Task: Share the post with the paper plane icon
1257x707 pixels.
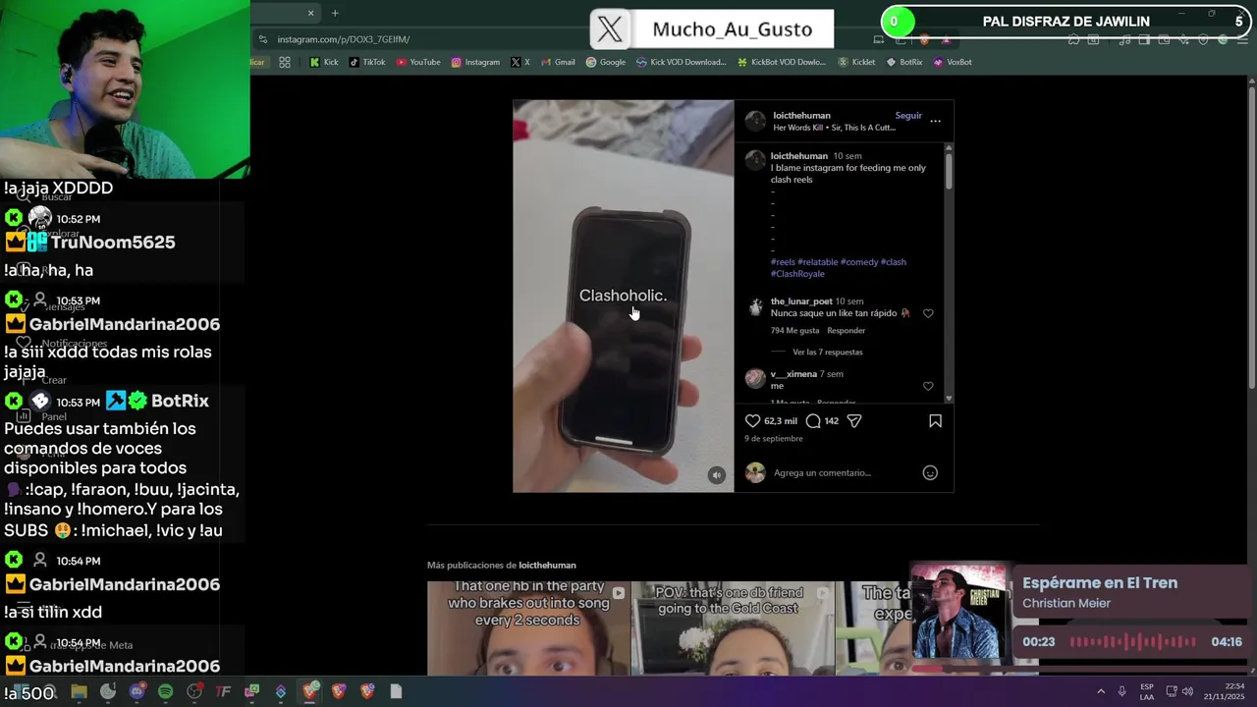Action: point(854,421)
